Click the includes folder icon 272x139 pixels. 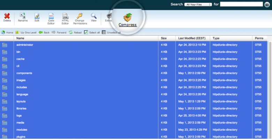pyautogui.click(x=5, y=88)
